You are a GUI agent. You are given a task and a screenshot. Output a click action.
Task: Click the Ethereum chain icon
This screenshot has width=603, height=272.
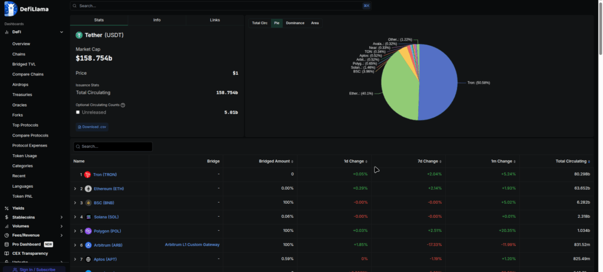click(x=88, y=188)
